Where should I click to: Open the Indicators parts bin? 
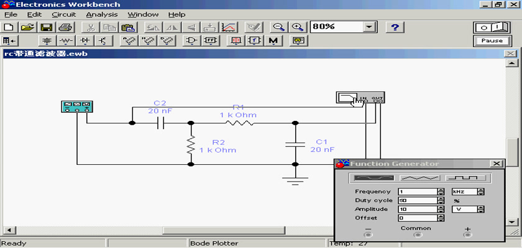[236, 41]
